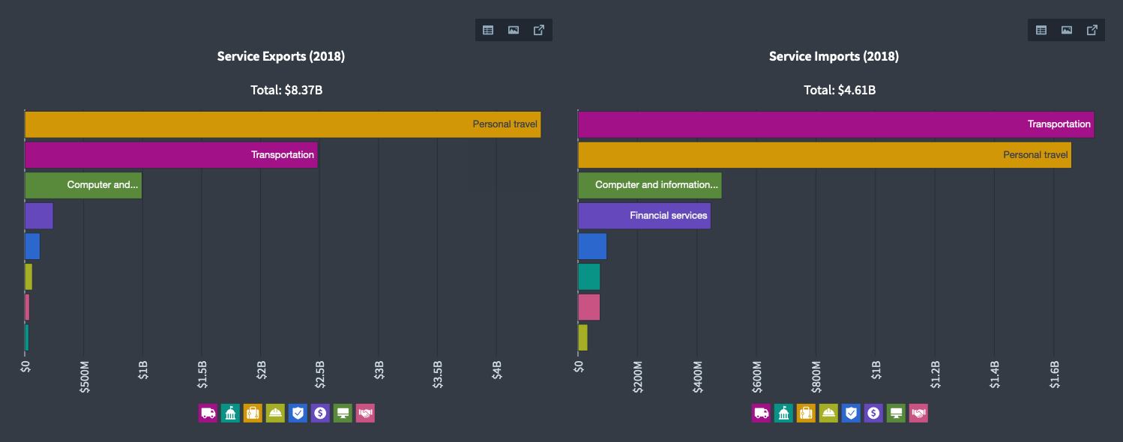
Task: Toggle government building legend icon under Imports
Action: (x=783, y=413)
